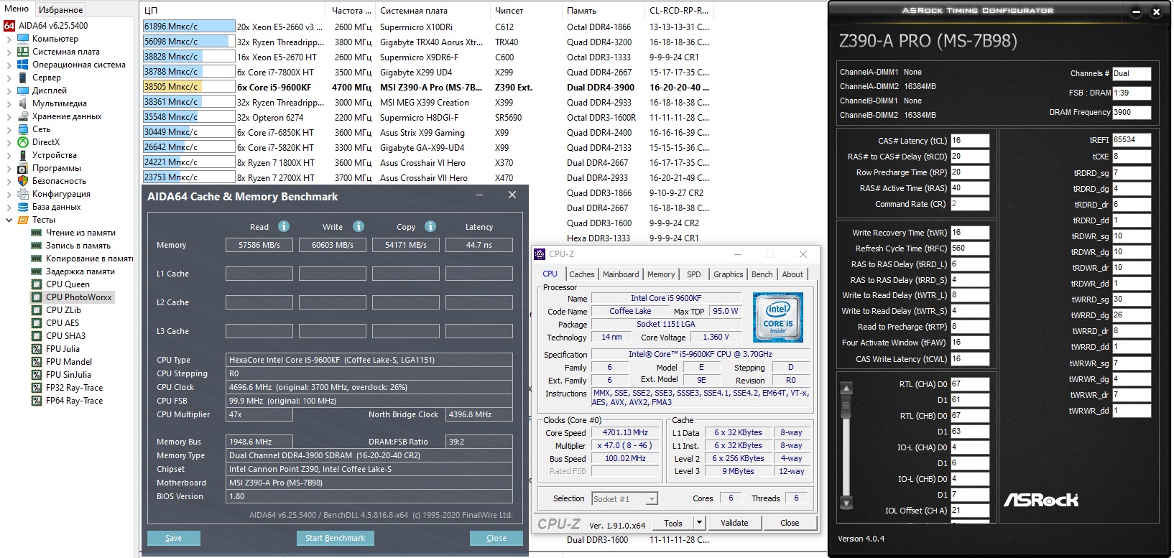The image size is (1174, 558).
Task: Click the info icon next to Copy
Action: coord(430,226)
